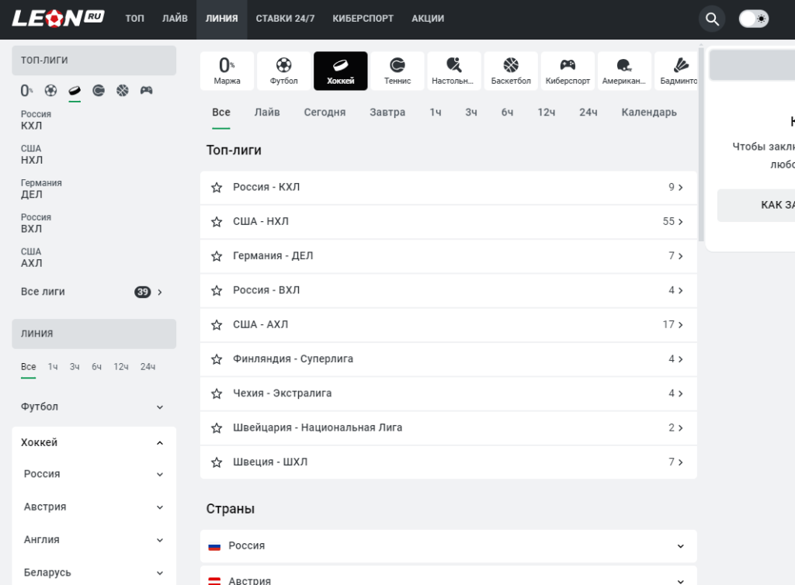The width and height of the screenshot is (795, 585).
Task: Switch to the Календарь filter tab
Action: click(x=649, y=112)
